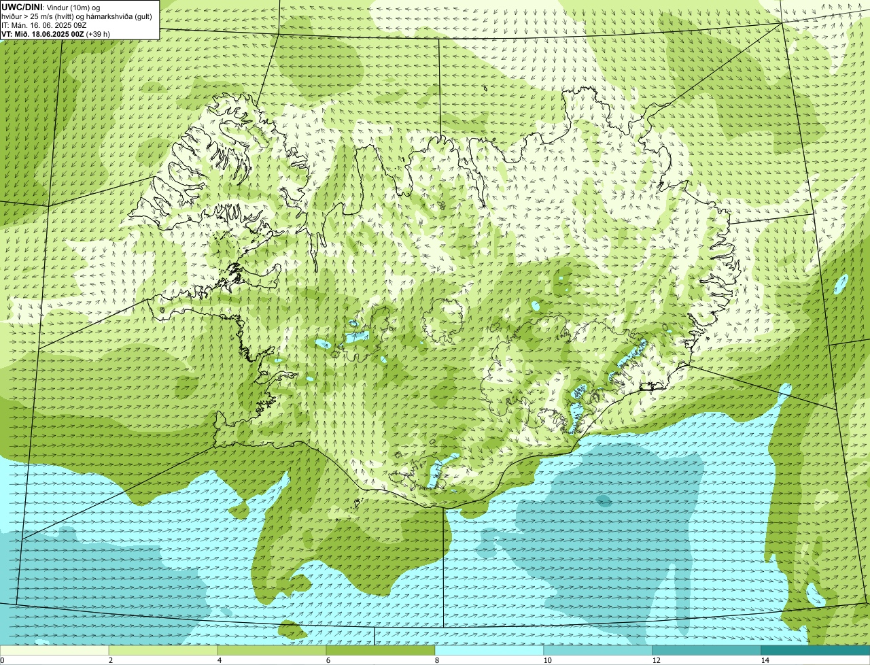This screenshot has height=665, width=870.
Task: Click the "UWC/DINI: Vindur (10m) og" title line
Action: tap(51, 6)
